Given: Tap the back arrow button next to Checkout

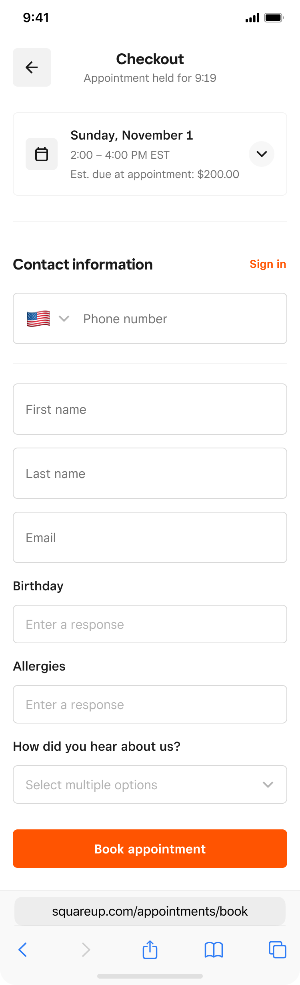Looking at the screenshot, I should point(32,67).
